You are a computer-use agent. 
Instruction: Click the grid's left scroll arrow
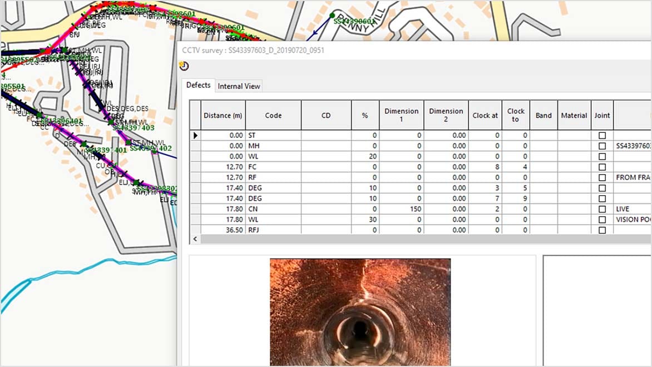pyautogui.click(x=194, y=239)
